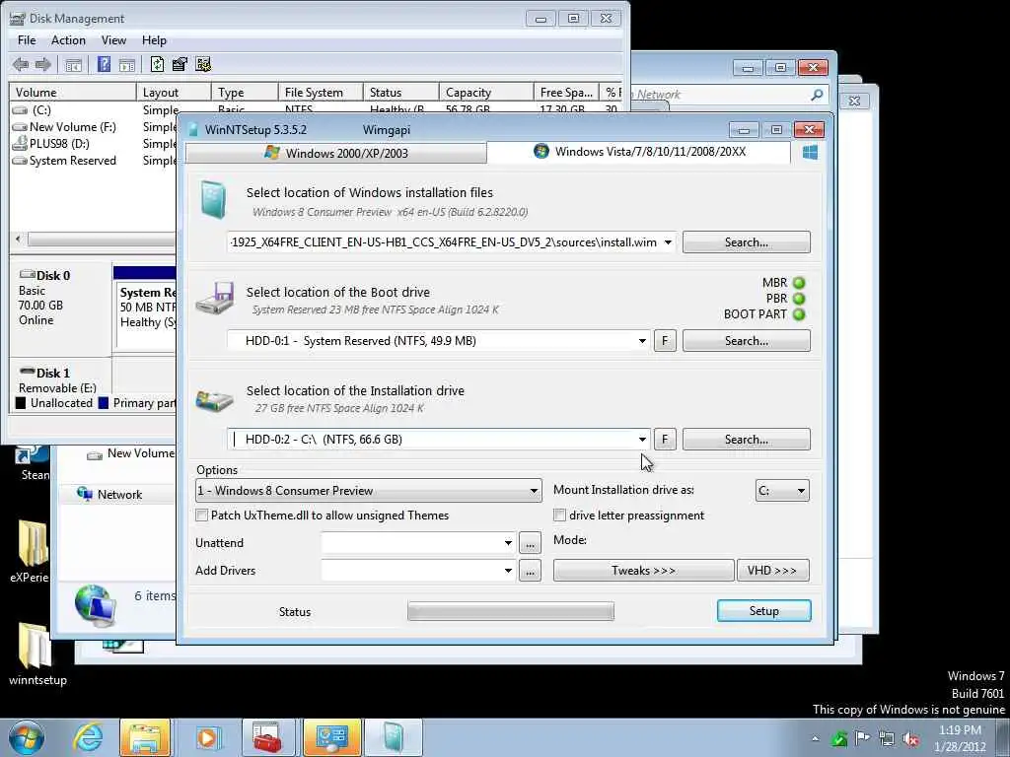The height and width of the screenshot is (757, 1010).
Task: Click the MBR green status light
Action: 799,283
